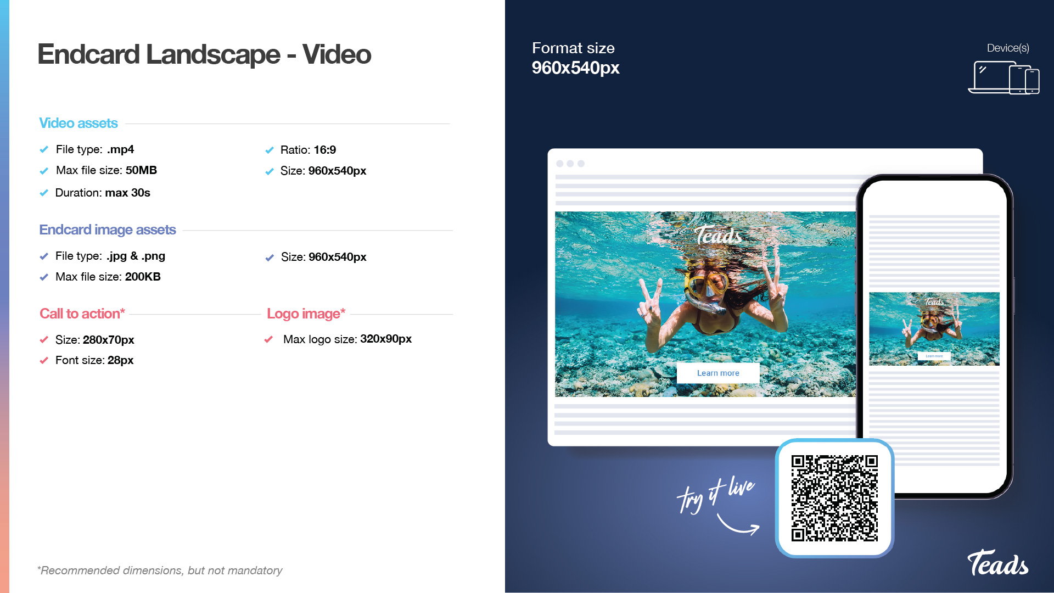Click the blue checkmark beside File type .mp4

point(44,150)
